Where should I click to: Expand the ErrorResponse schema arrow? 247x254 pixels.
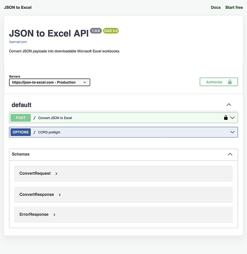(54, 215)
